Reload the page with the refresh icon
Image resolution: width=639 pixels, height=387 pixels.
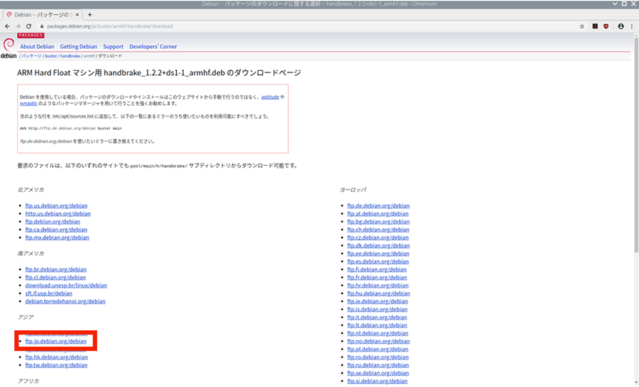click(28, 26)
